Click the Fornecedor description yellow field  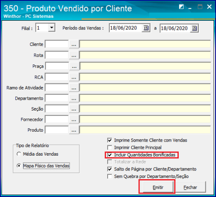[145, 119]
